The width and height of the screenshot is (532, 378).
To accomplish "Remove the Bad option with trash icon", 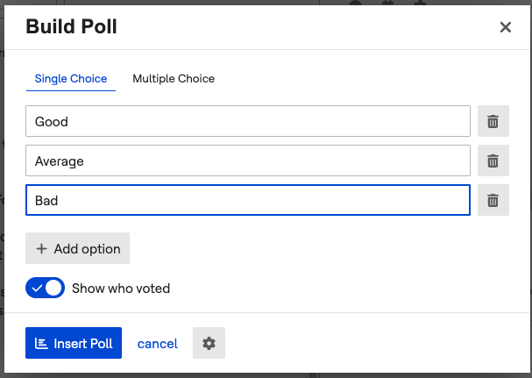I will (493, 201).
